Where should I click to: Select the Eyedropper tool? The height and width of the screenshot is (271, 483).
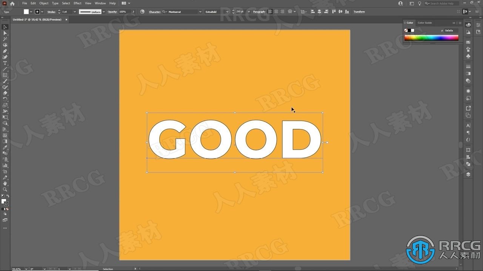click(5, 147)
